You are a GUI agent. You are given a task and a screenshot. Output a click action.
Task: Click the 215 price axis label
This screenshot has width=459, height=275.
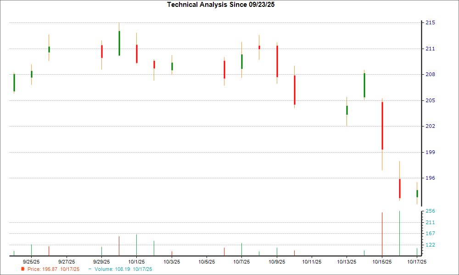(x=429, y=23)
